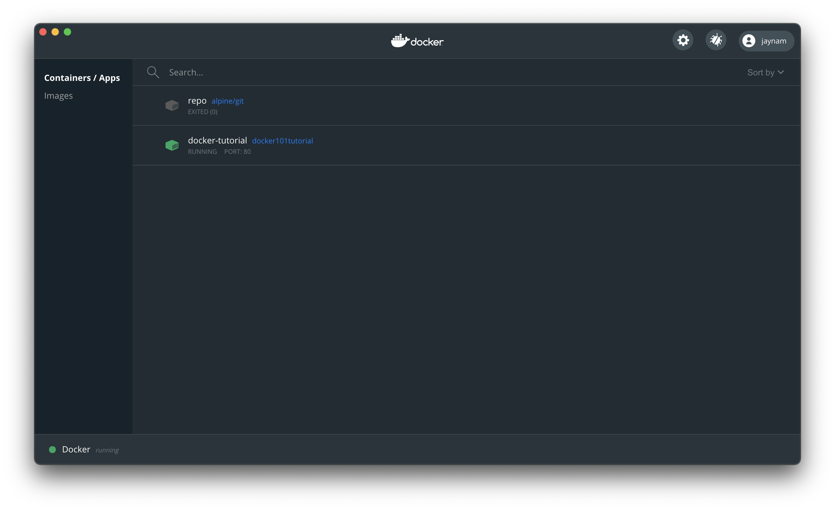835x510 pixels.
Task: Click the Docker running status label
Action: click(107, 450)
